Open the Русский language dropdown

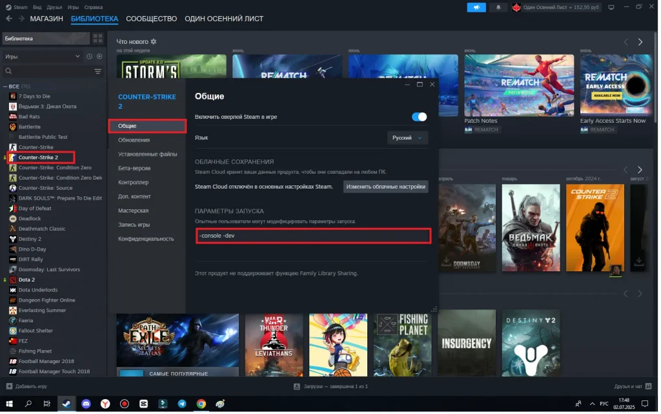point(407,138)
